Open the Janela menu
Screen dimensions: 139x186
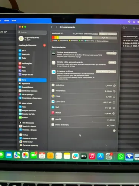click(6, 20)
